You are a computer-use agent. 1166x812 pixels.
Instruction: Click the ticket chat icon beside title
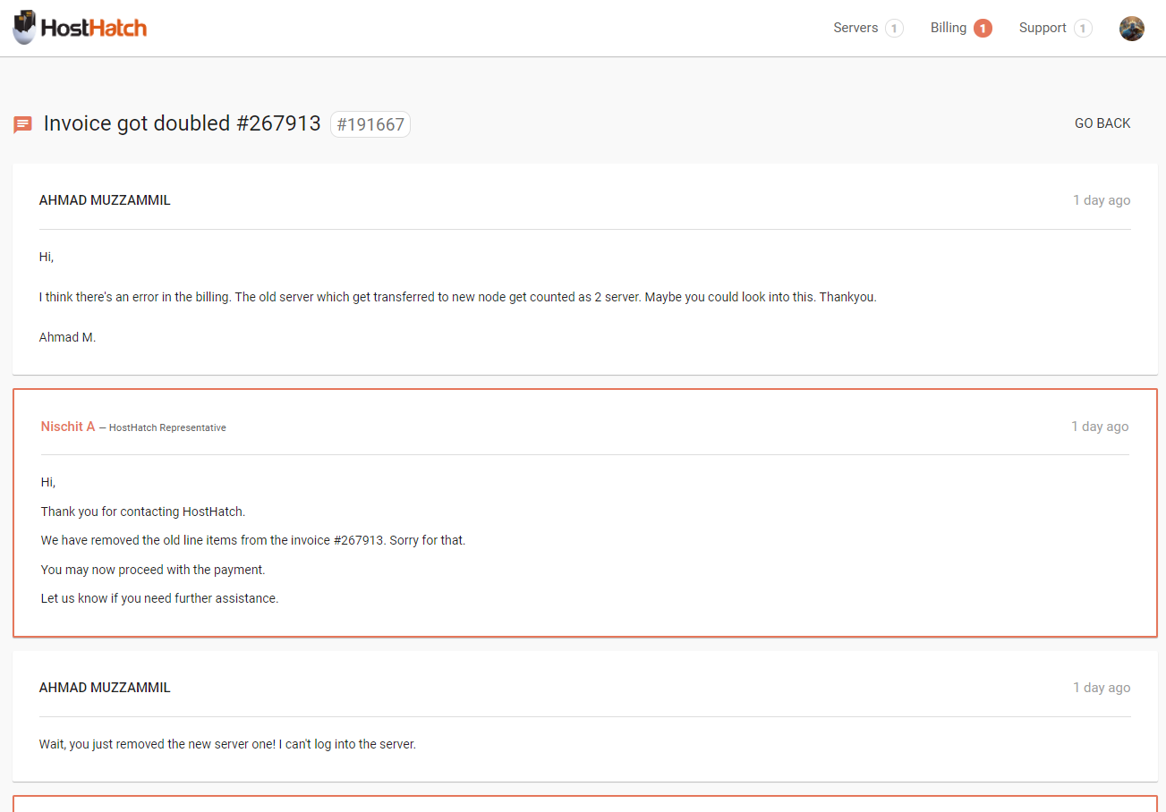23,124
